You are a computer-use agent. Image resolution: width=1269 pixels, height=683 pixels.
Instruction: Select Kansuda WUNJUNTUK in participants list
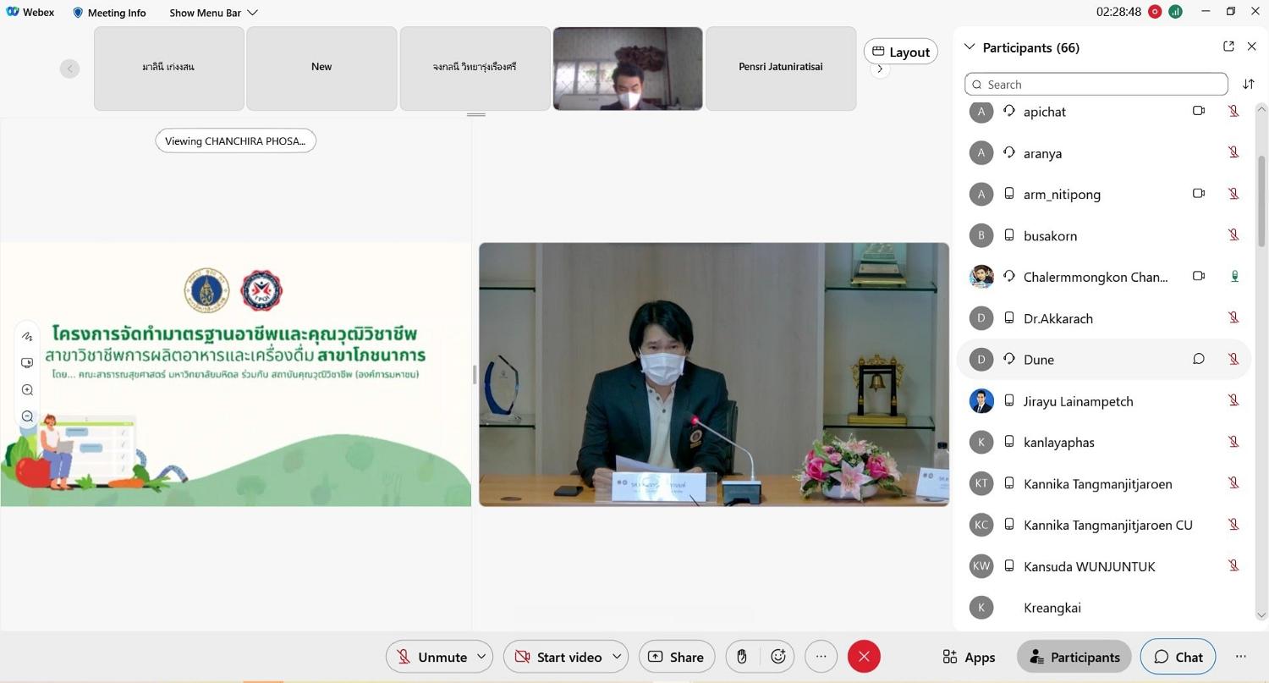[1104, 566]
